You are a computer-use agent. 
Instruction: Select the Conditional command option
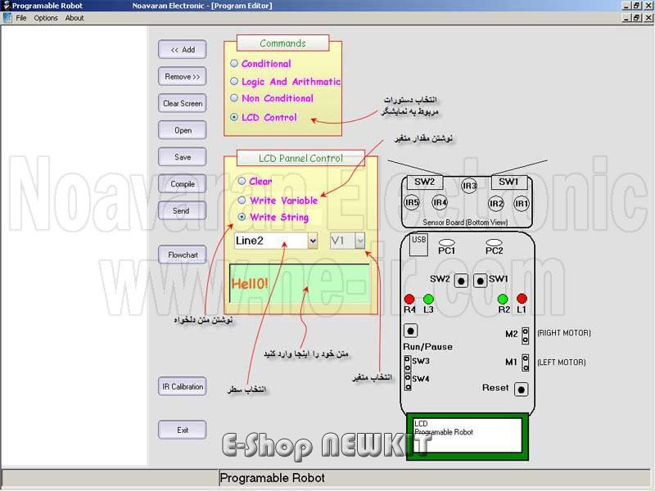pyautogui.click(x=235, y=64)
